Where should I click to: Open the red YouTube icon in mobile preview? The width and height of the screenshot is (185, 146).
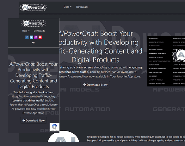pos(40,37)
